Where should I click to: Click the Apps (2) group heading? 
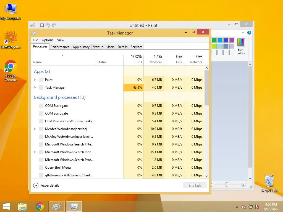pos(42,71)
